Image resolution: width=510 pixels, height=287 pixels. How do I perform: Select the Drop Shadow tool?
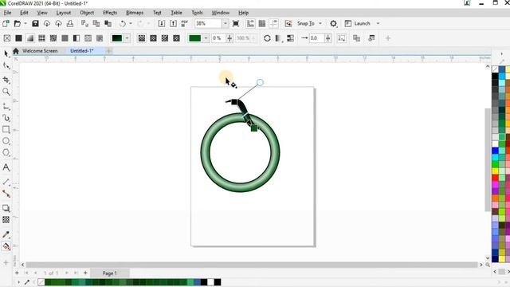click(x=6, y=208)
